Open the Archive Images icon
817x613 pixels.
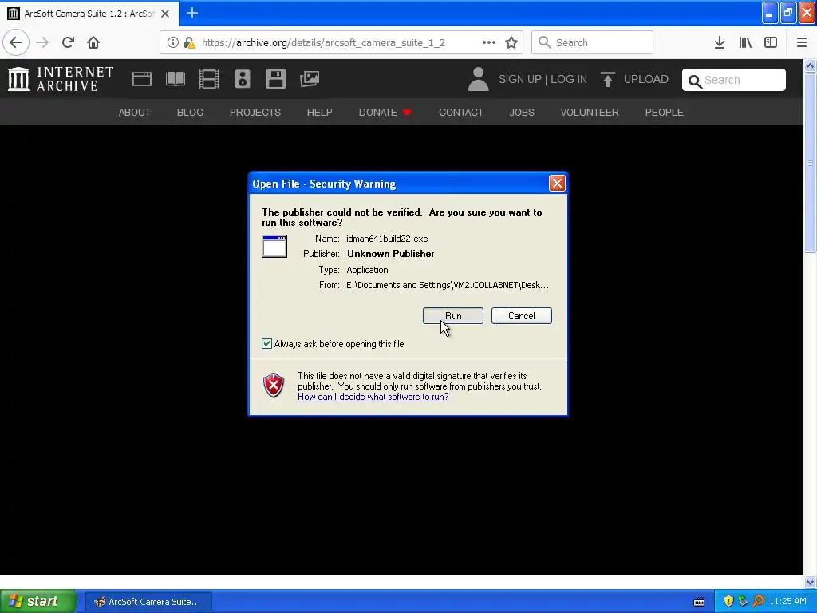[310, 79]
